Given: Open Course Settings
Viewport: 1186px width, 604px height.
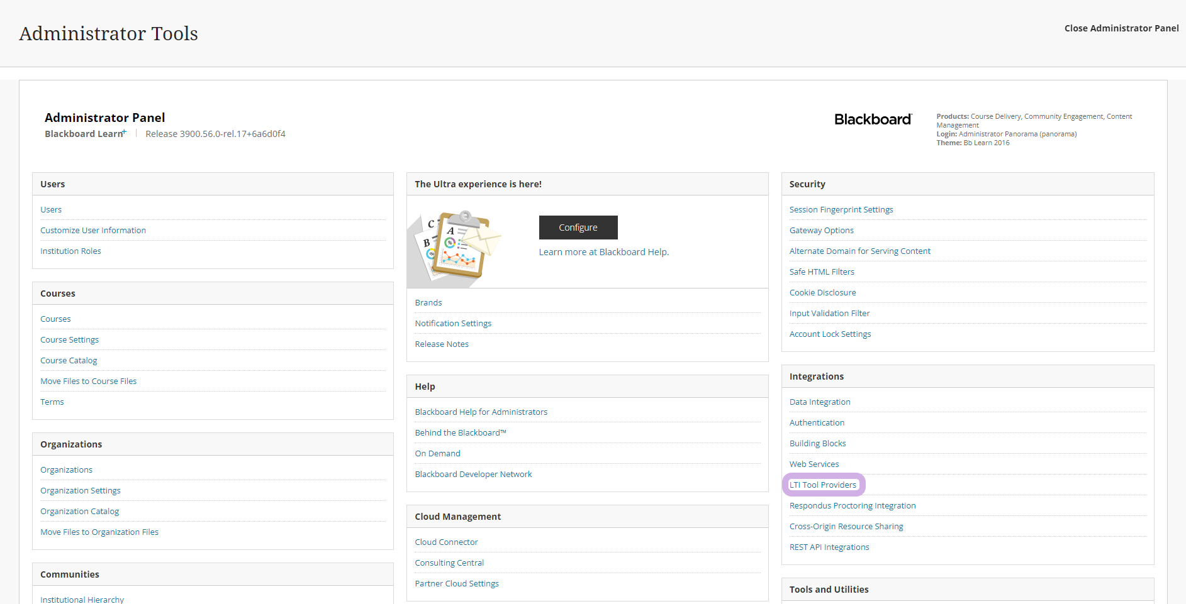Looking at the screenshot, I should point(69,340).
